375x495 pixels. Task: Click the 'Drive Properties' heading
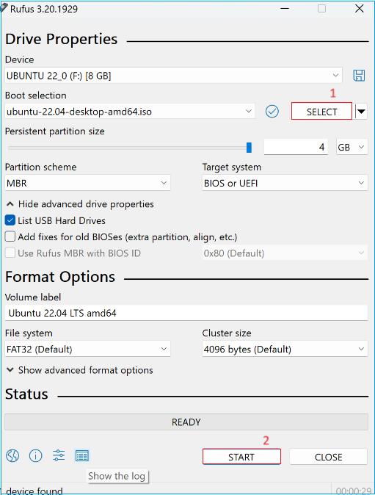click(61, 39)
